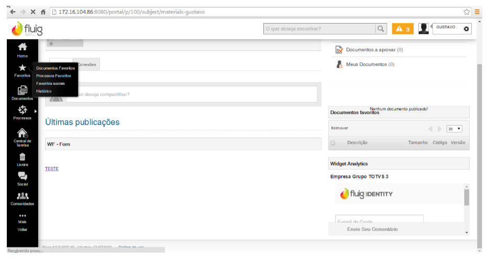The width and height of the screenshot is (488, 260).
Task: Expand the Mais sidebar options
Action: tap(23, 218)
